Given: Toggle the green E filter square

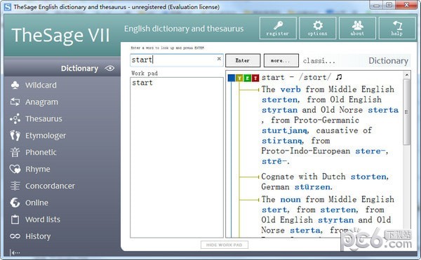Looking at the screenshot, I should (x=247, y=78).
